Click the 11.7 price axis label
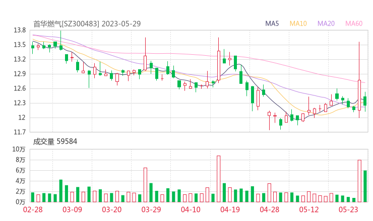 pos(20,132)
